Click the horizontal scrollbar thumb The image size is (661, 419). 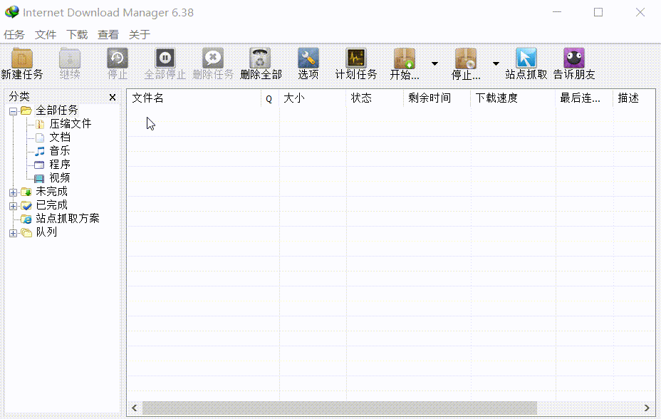point(340,408)
